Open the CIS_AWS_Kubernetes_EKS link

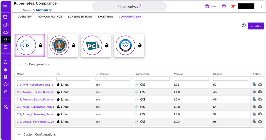tap(35, 85)
